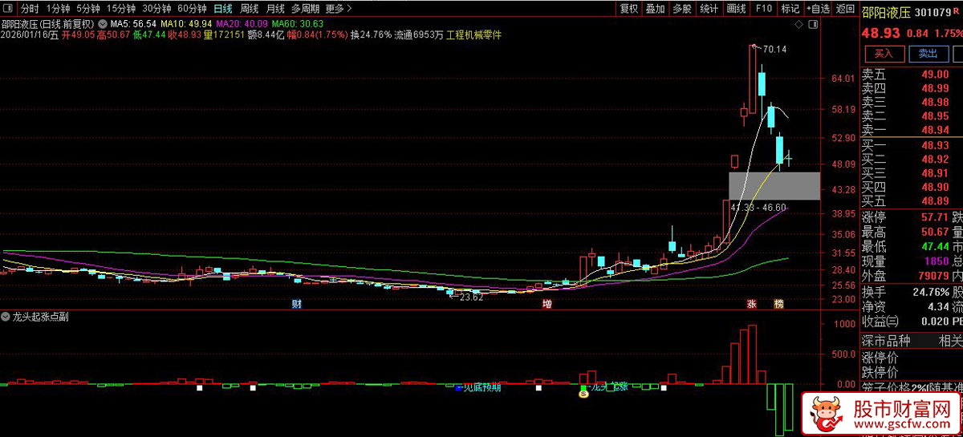Screen dimensions: 963x437
Task: Click the 买二 price 48.92 row
Action: click(x=912, y=159)
